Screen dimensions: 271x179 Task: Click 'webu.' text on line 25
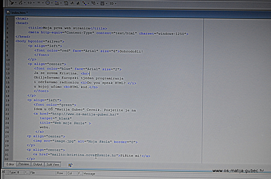pyautogui.click(x=45, y=127)
